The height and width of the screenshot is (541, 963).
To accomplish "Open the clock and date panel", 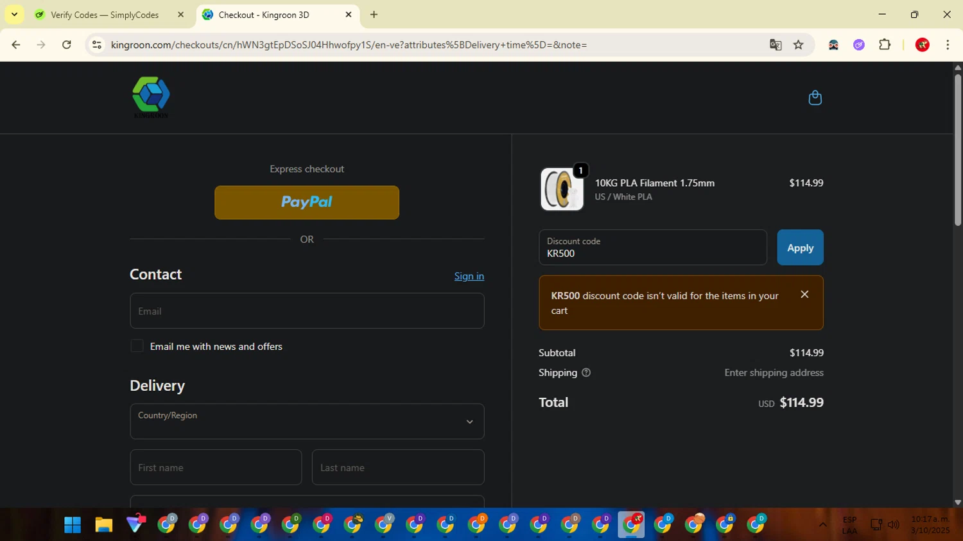I will coord(930,524).
